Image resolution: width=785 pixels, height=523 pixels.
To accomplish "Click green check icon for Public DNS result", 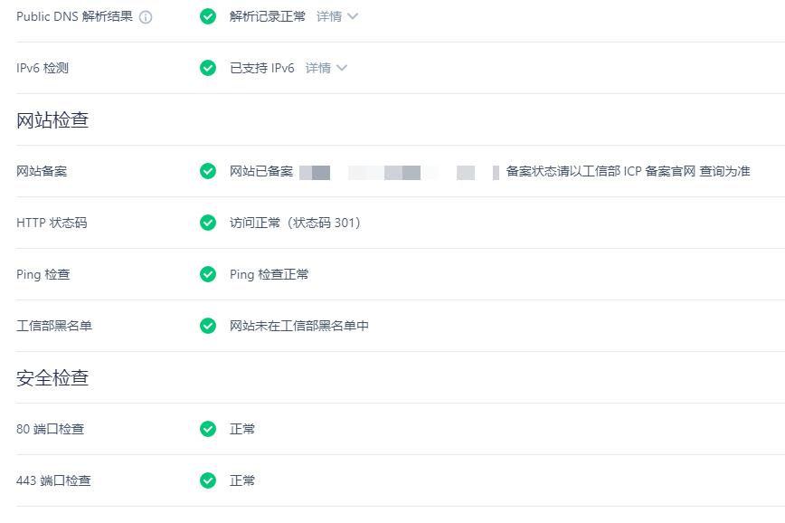I will pyautogui.click(x=208, y=16).
